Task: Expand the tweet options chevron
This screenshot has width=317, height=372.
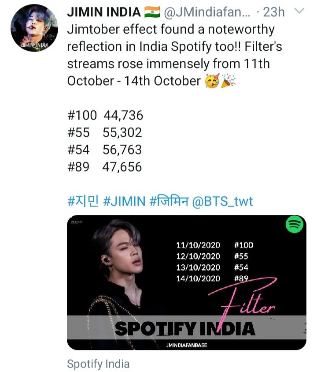Action: 299,11
